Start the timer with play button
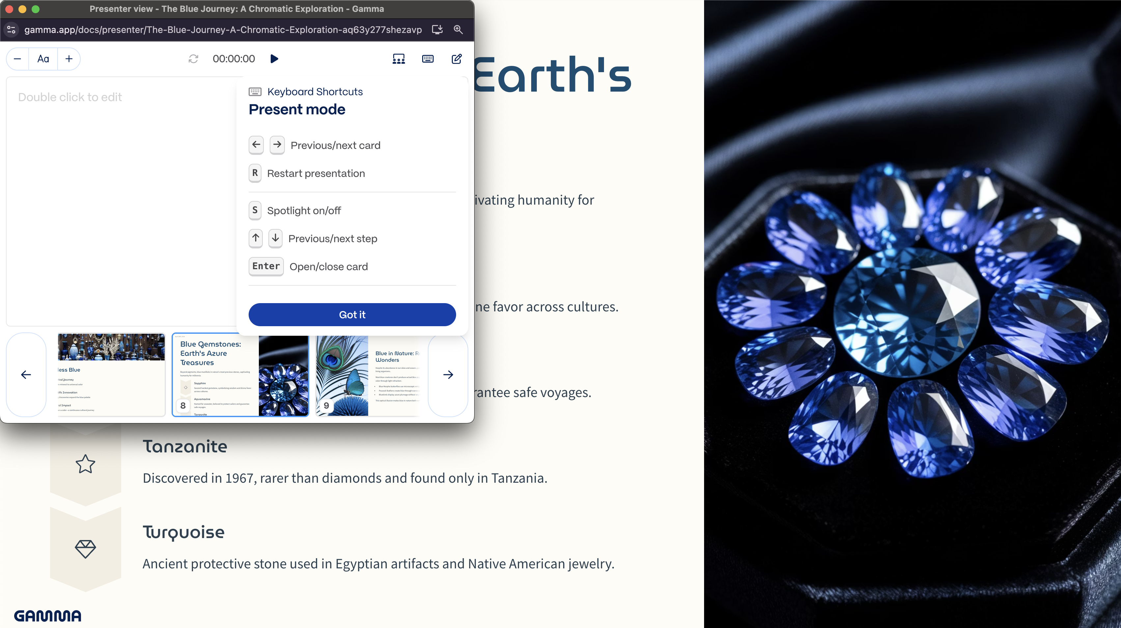Viewport: 1121px width, 628px height. tap(274, 59)
